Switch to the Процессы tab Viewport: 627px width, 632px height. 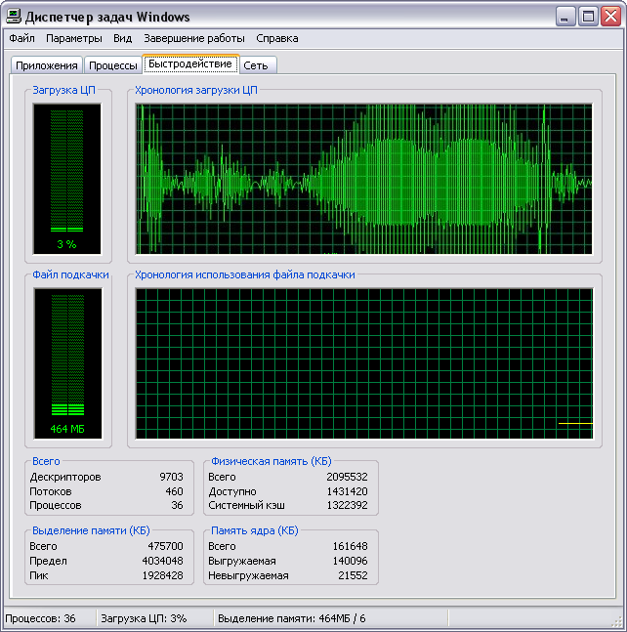coord(113,65)
